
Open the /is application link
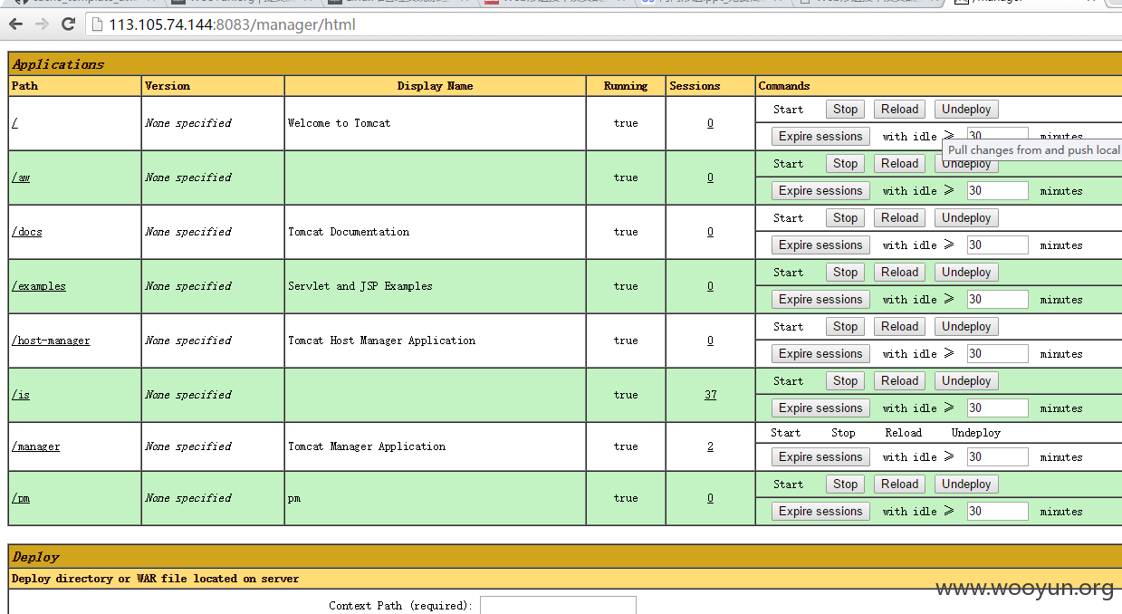[x=21, y=395]
